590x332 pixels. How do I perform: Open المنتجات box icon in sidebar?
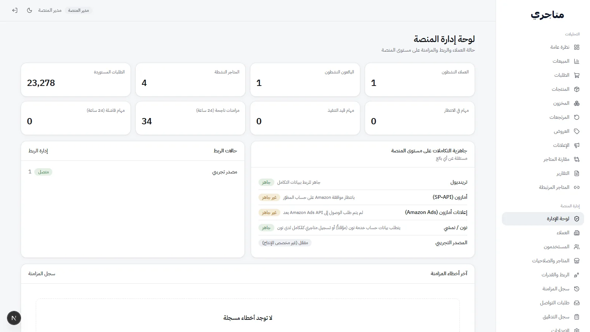tap(577, 89)
